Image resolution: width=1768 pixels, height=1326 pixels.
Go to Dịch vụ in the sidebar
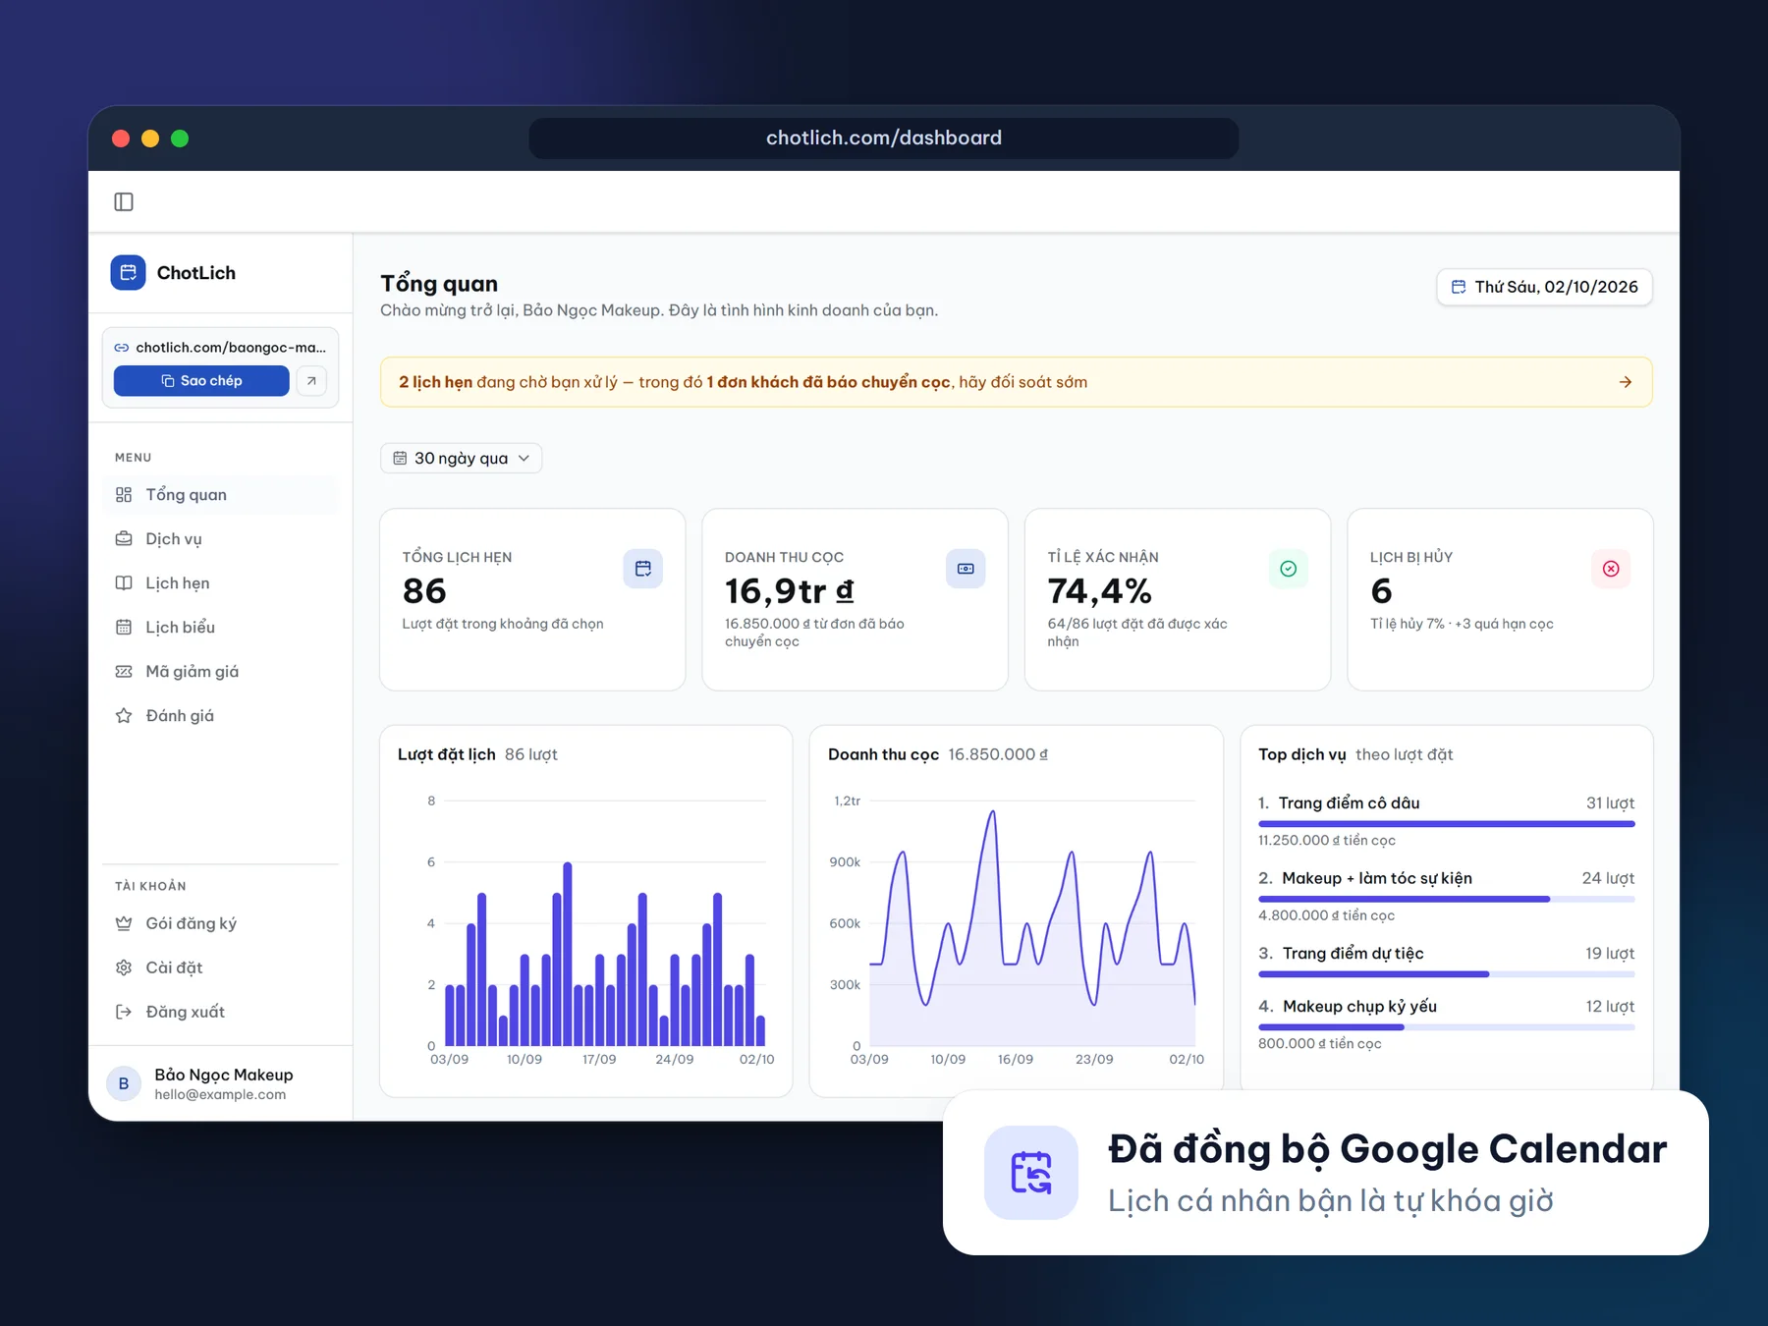[x=220, y=539]
